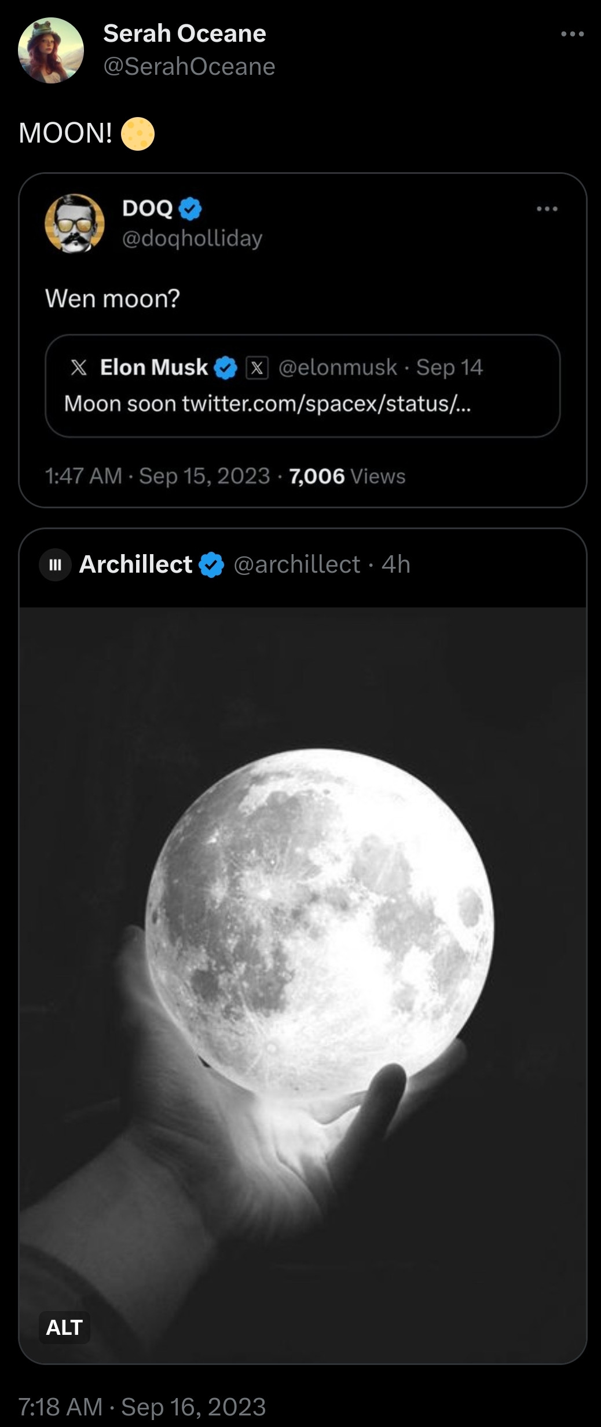Click DOQ's blue verified badge
The width and height of the screenshot is (601, 1427).
tap(190, 209)
